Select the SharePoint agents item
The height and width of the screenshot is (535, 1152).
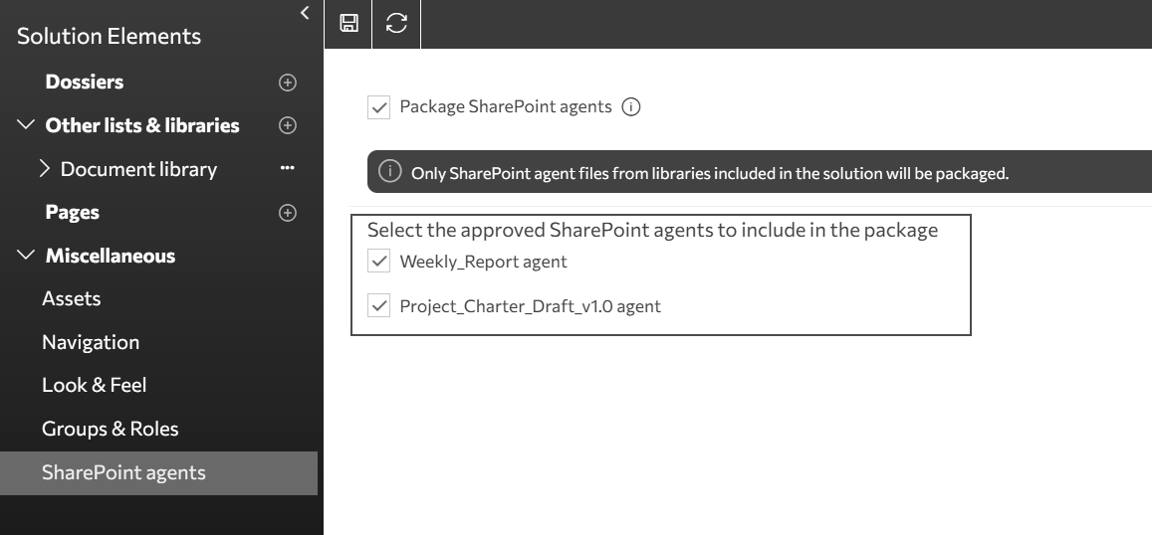pos(158,472)
